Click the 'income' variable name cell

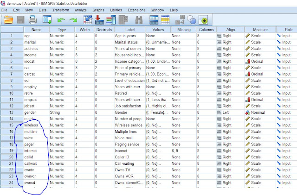click(x=36, y=55)
